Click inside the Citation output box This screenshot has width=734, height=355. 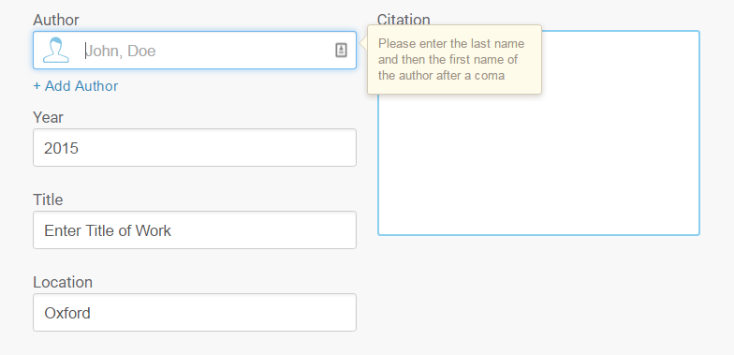(x=538, y=133)
